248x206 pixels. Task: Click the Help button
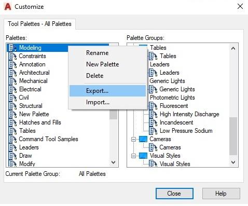point(221,194)
